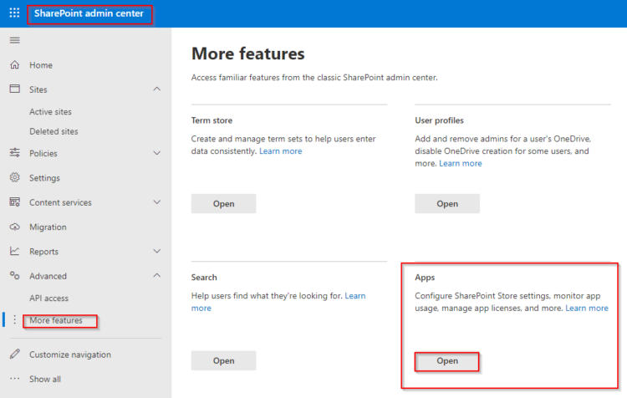Expand the Reports section chevron
627x398 pixels.
pyautogui.click(x=157, y=252)
